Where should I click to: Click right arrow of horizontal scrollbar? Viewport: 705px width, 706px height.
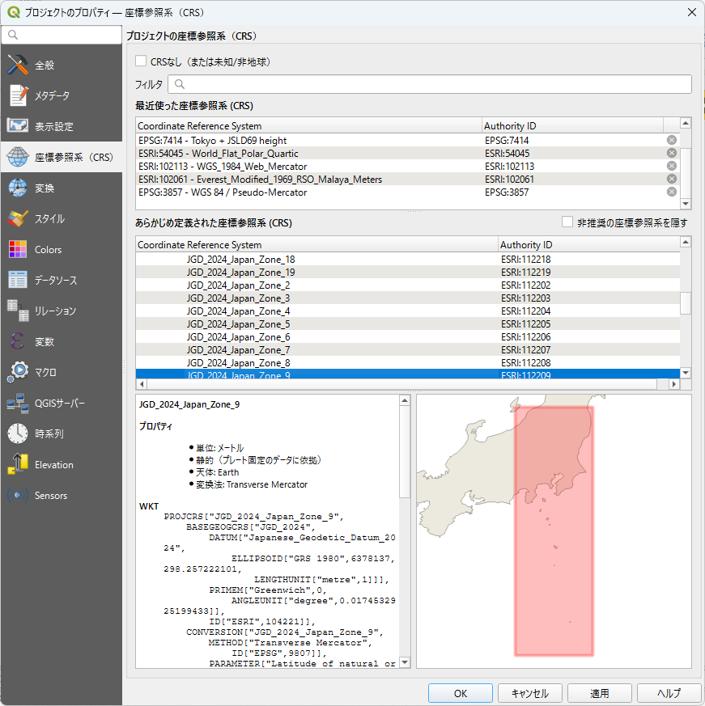(674, 384)
